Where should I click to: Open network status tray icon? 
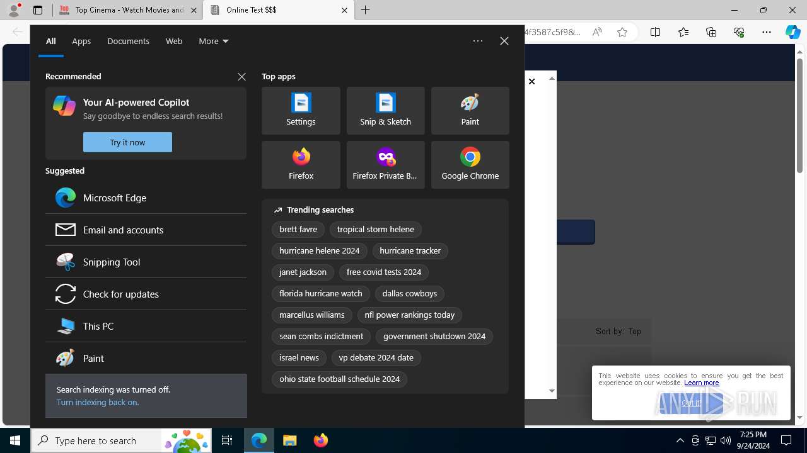(x=711, y=440)
